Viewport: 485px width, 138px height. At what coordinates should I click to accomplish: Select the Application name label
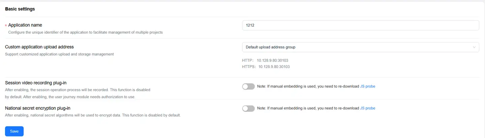pos(25,25)
